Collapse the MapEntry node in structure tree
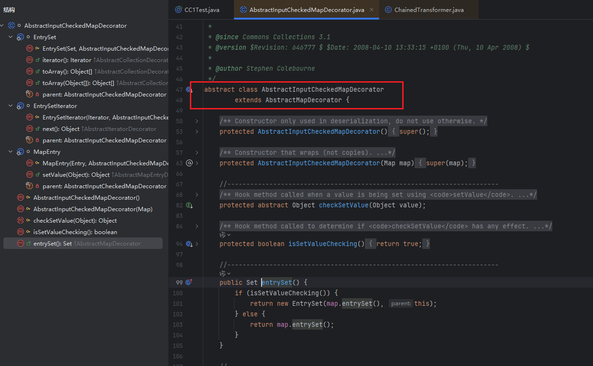 (11, 152)
